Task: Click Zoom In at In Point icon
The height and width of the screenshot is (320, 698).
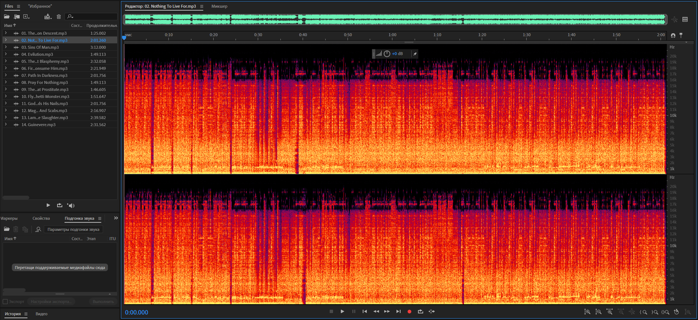Action: tap(643, 312)
